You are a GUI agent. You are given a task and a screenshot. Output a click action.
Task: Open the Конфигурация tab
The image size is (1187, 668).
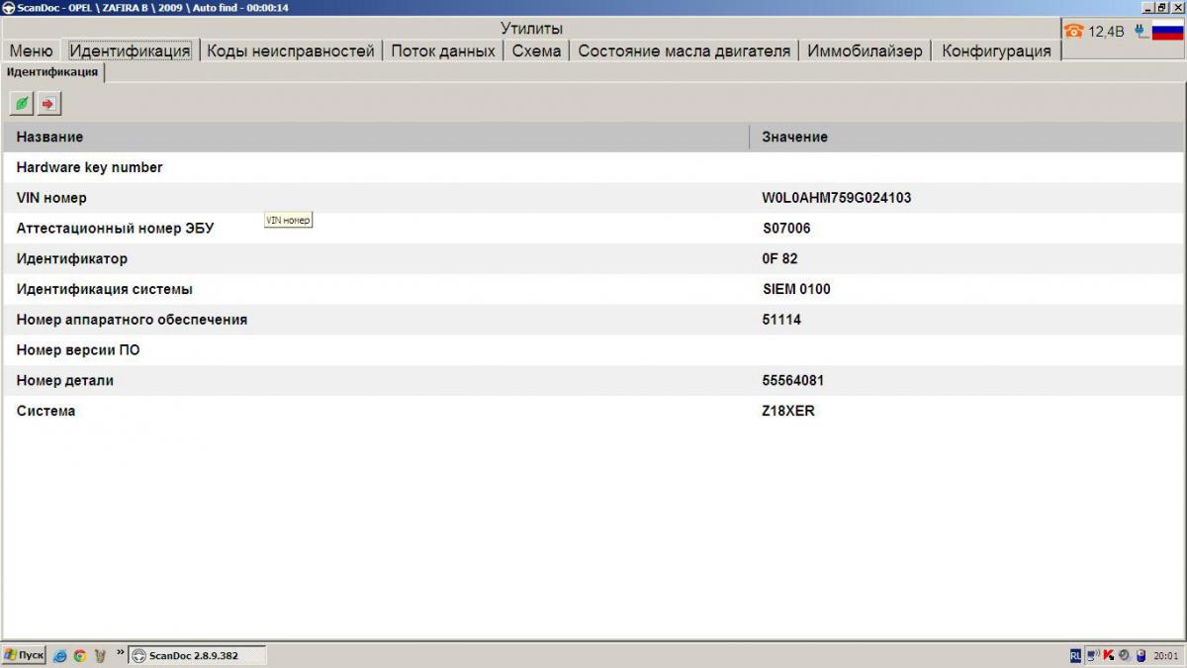pos(996,50)
